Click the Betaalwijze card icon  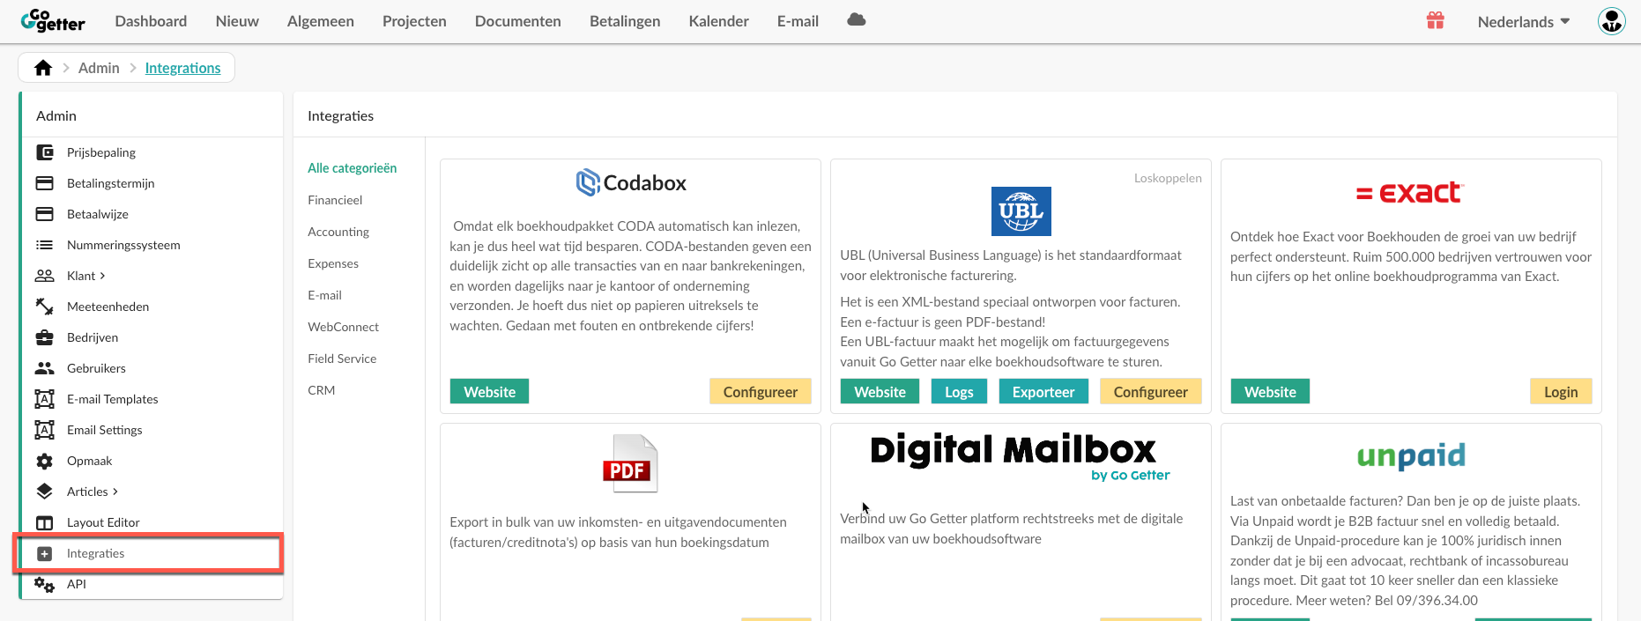click(44, 214)
